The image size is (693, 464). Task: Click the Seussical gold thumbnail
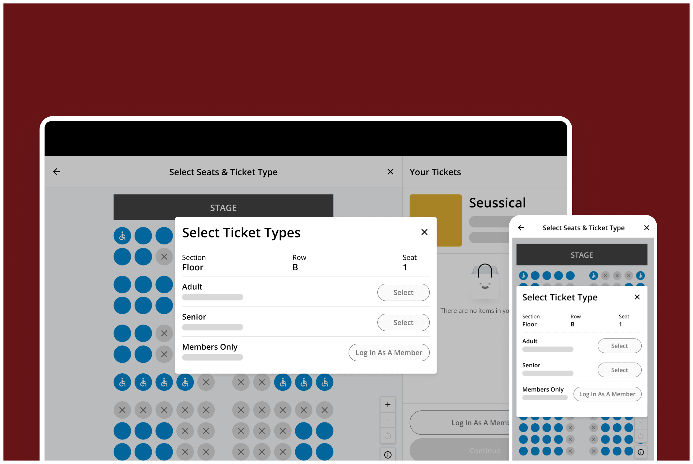[x=435, y=220]
